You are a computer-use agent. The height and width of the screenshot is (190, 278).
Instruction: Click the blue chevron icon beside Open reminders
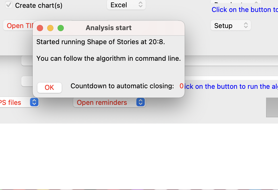point(140,102)
